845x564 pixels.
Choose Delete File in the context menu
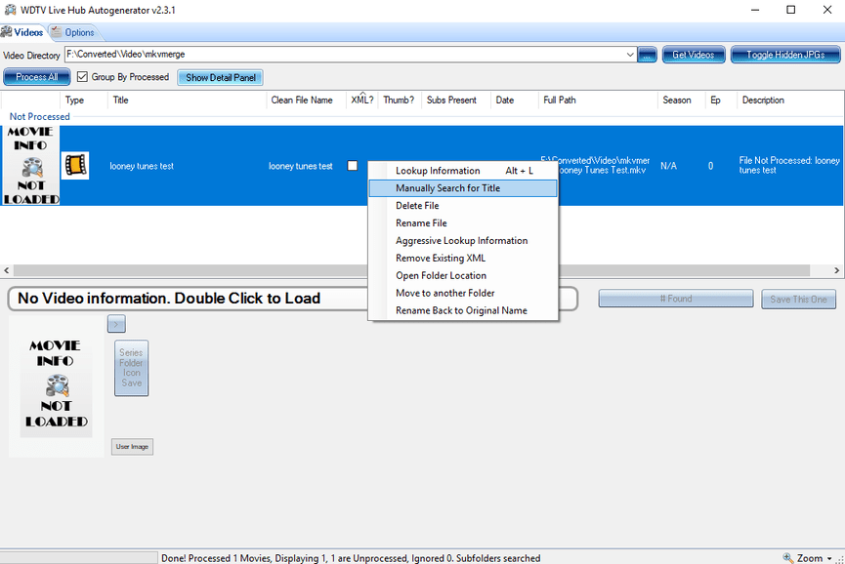tap(463, 206)
